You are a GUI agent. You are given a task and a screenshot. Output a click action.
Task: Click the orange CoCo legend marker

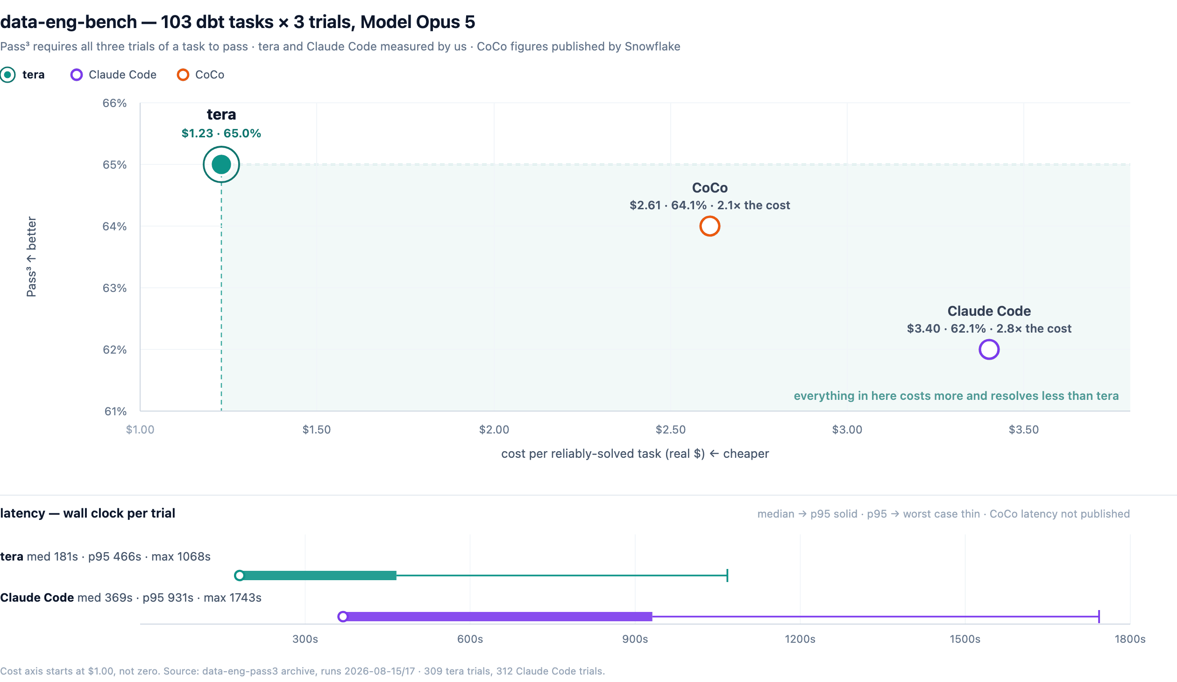(x=183, y=75)
